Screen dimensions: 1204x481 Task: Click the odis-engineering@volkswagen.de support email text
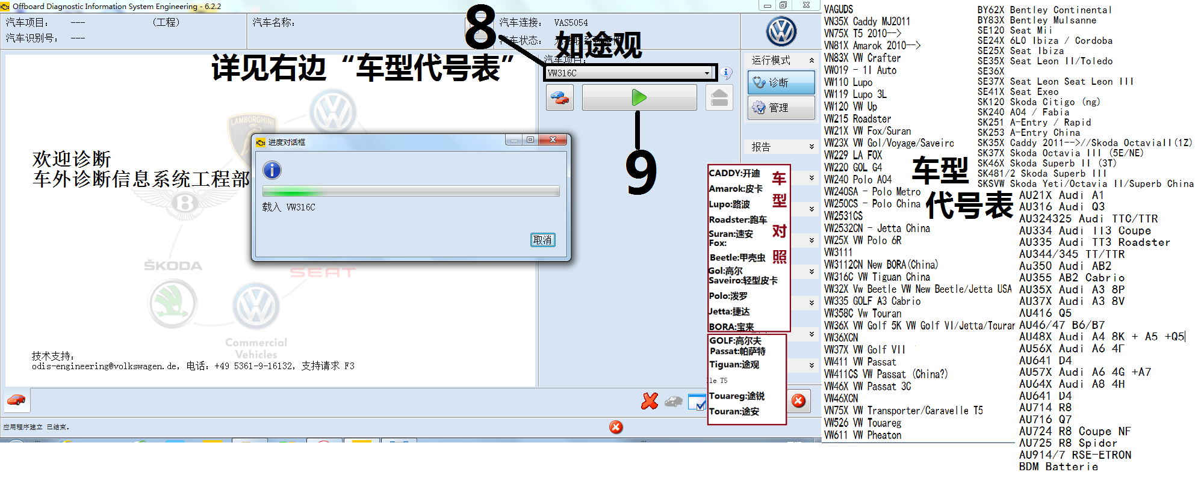point(105,366)
